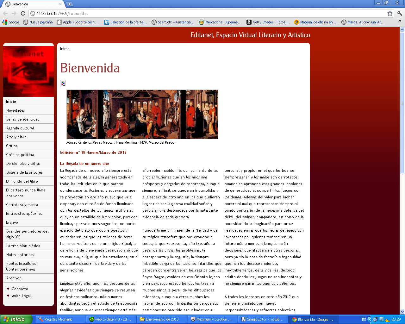
Task: Click the Bienvenida - Google Chrome taskbar button
Action: coord(314,319)
